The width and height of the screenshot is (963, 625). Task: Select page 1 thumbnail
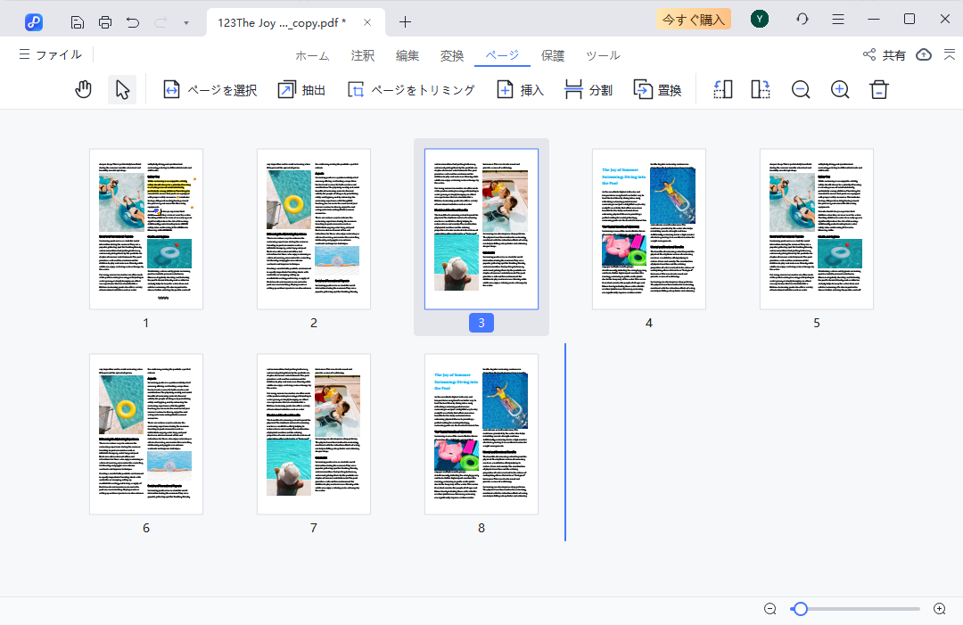146,229
